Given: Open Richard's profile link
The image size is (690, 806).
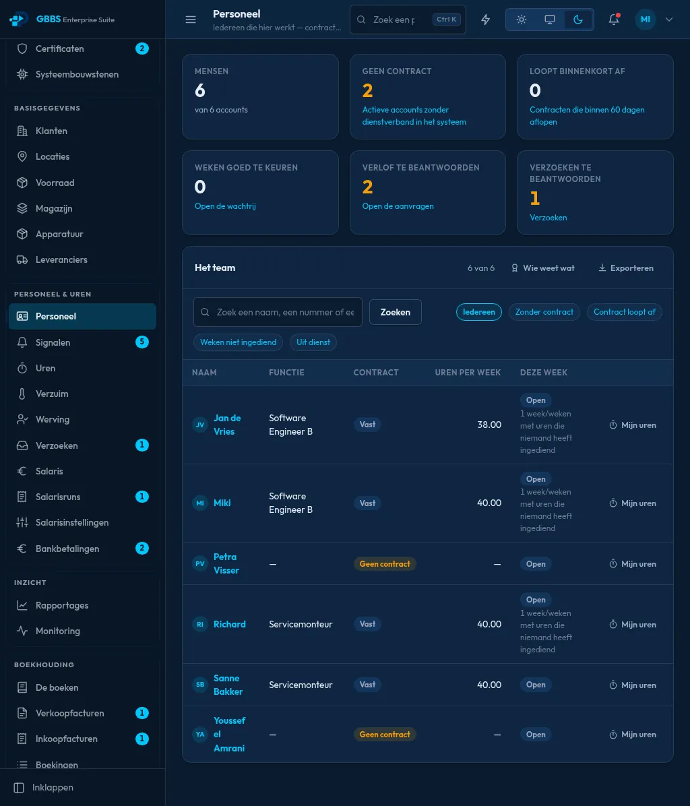Looking at the screenshot, I should tap(230, 625).
